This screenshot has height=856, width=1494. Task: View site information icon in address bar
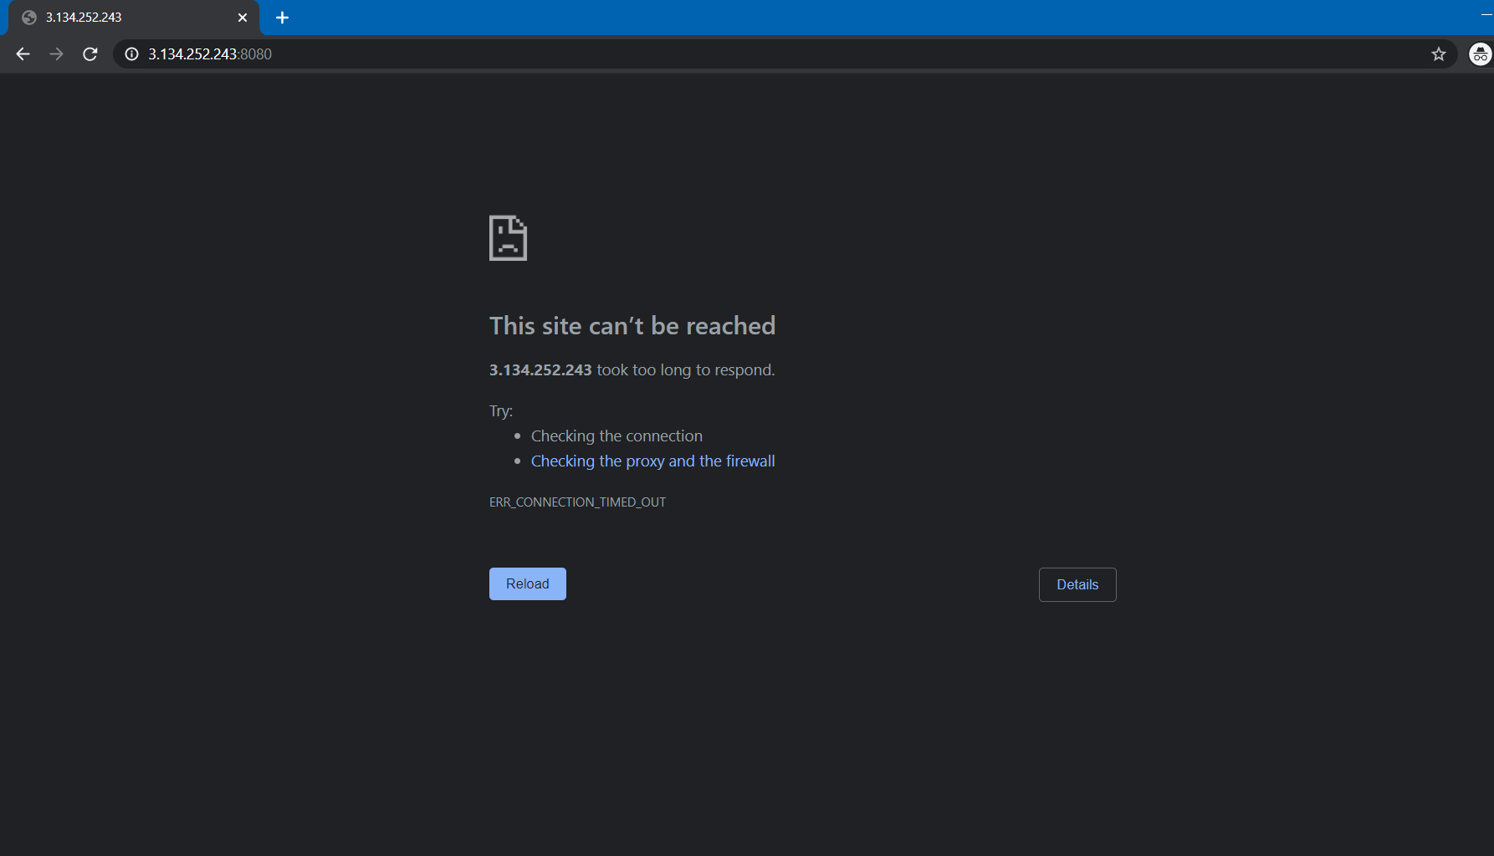point(131,54)
